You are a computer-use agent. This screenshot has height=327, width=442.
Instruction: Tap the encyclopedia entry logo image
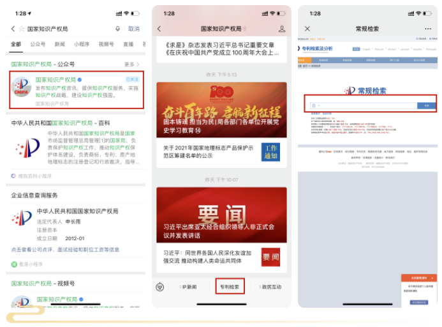point(27,148)
